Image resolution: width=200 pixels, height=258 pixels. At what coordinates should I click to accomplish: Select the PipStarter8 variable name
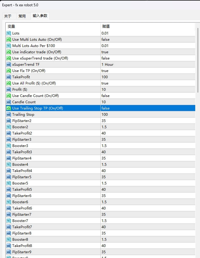tap(22, 233)
